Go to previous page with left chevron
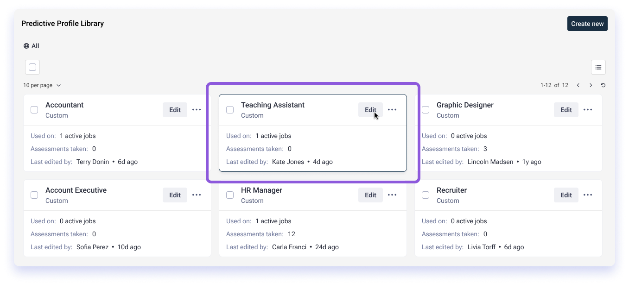Image resolution: width=629 pixels, height=283 pixels. click(578, 85)
